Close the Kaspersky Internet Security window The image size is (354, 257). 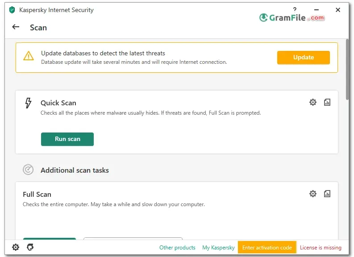338,10
